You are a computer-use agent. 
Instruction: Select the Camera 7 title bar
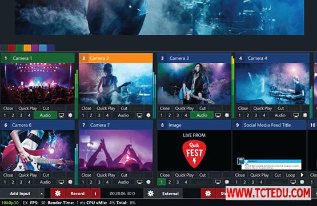(x=116, y=125)
